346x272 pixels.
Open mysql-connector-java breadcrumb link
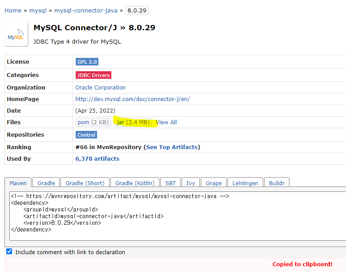click(x=86, y=10)
